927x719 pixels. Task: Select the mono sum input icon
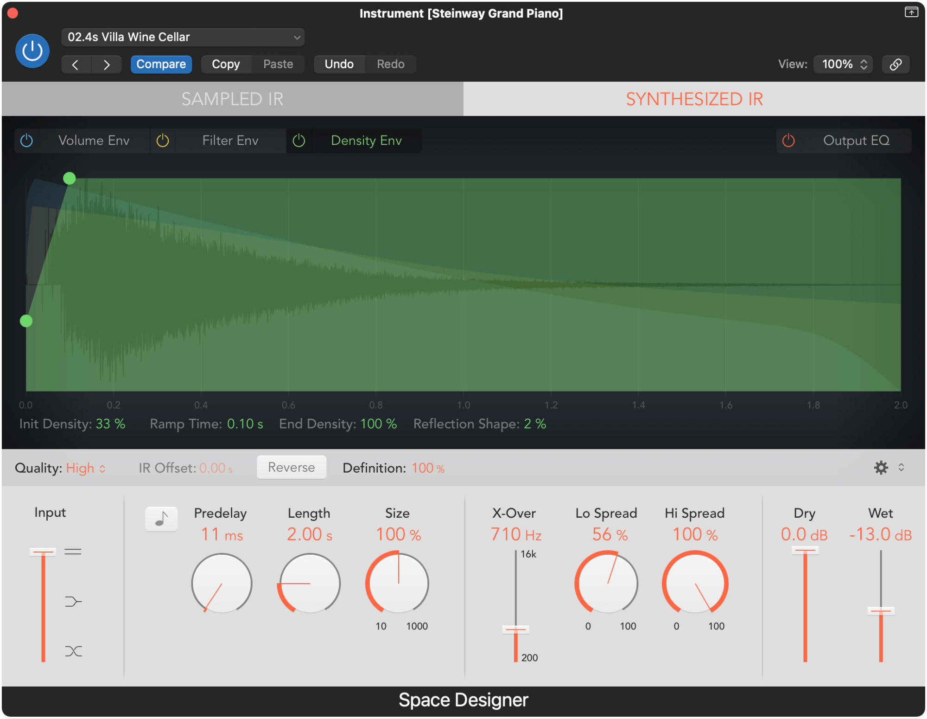point(73,602)
